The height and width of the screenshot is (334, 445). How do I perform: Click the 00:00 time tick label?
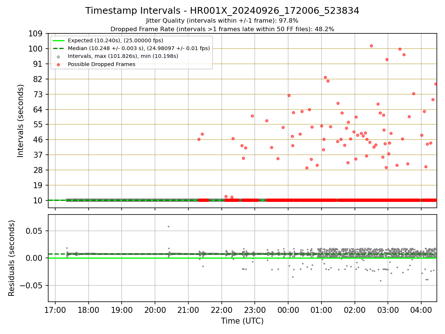288,310
